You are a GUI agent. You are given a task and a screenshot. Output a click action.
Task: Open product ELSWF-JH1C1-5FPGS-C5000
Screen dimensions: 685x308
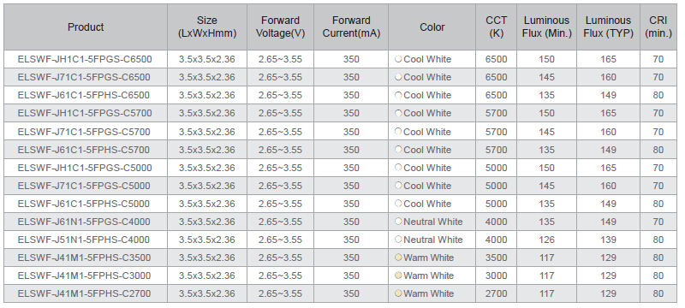pos(85,168)
